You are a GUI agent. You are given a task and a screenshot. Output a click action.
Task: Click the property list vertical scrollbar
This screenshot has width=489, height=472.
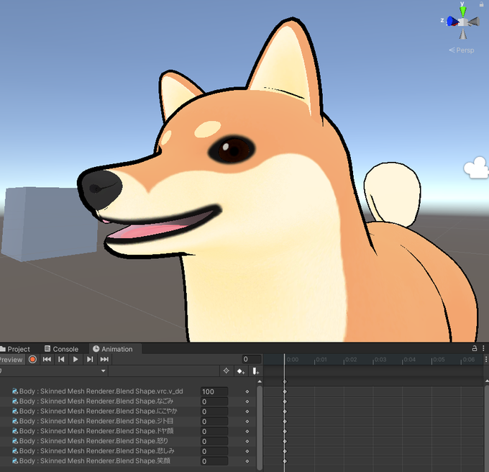click(260, 427)
